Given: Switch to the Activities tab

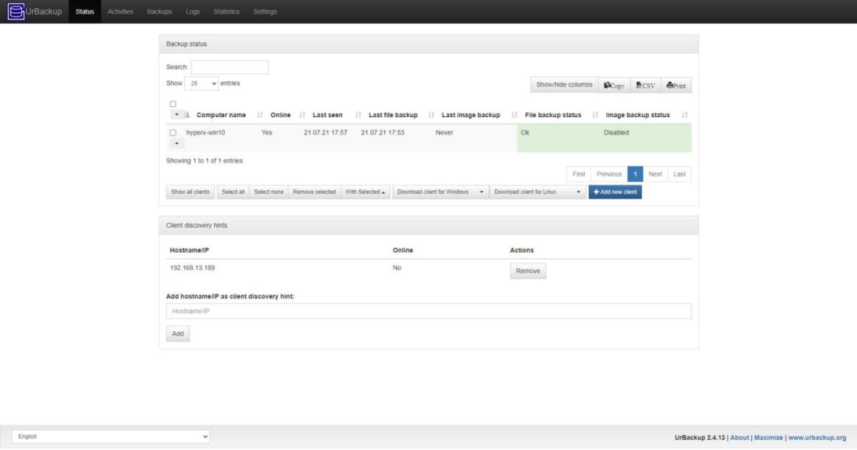Looking at the screenshot, I should click(120, 11).
